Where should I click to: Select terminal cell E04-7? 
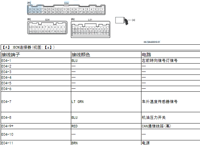click(x=36, y=102)
